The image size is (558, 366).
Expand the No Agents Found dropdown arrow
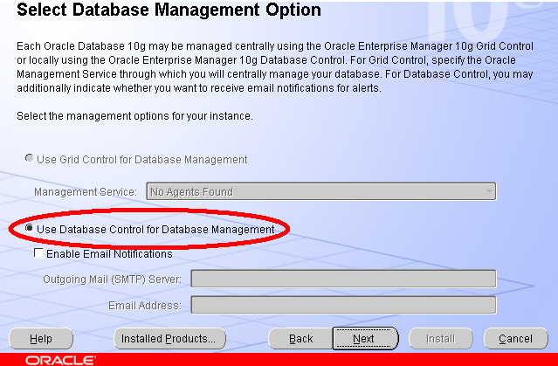489,191
